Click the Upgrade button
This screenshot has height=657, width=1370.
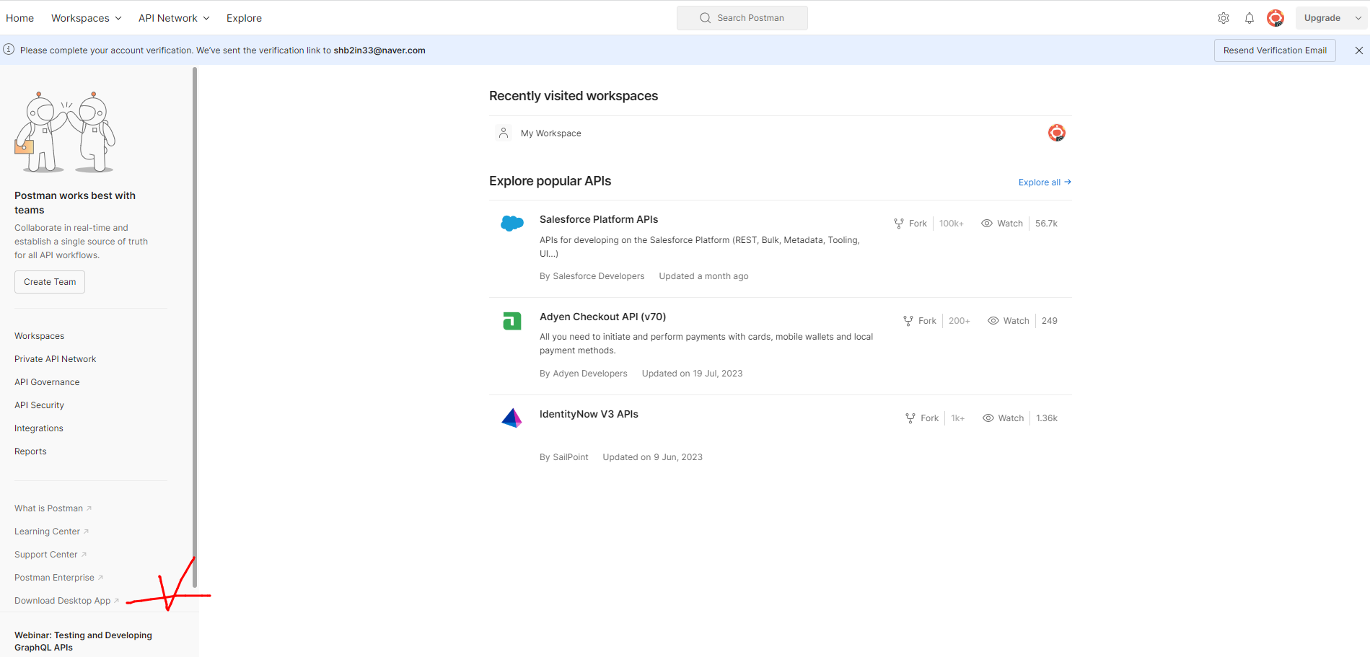click(1322, 18)
